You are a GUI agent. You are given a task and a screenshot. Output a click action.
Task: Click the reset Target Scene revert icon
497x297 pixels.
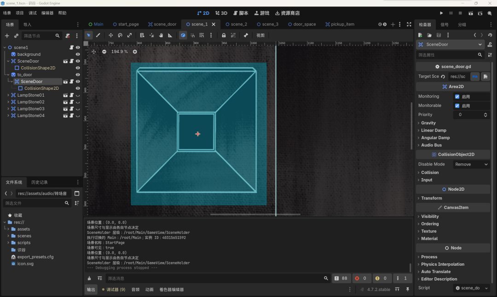(443, 76)
